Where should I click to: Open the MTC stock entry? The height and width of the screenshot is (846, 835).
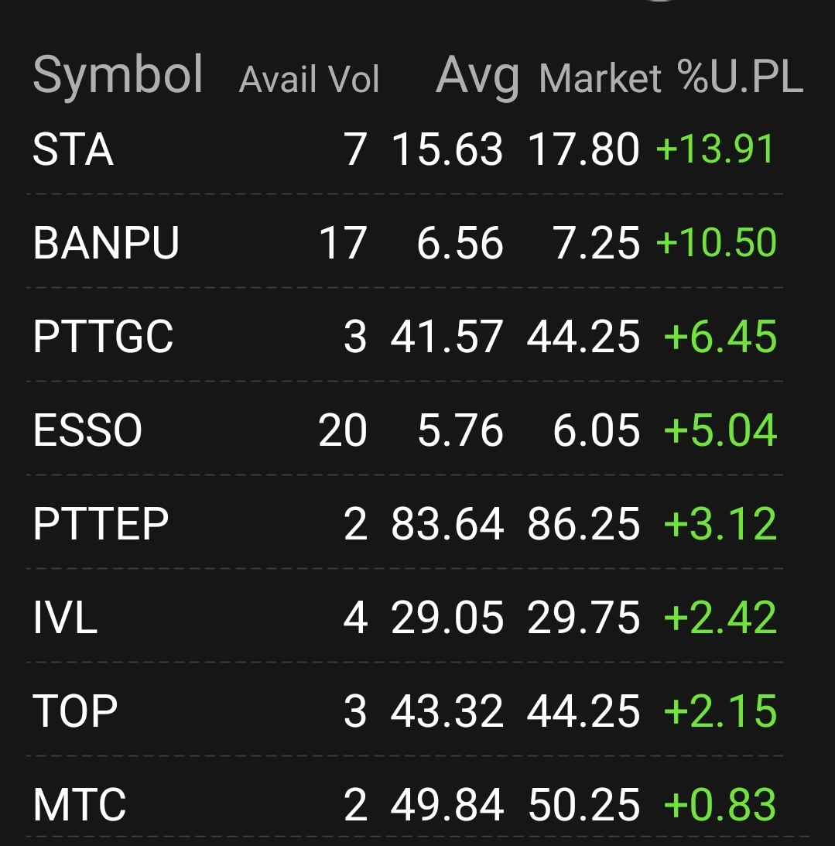79,805
